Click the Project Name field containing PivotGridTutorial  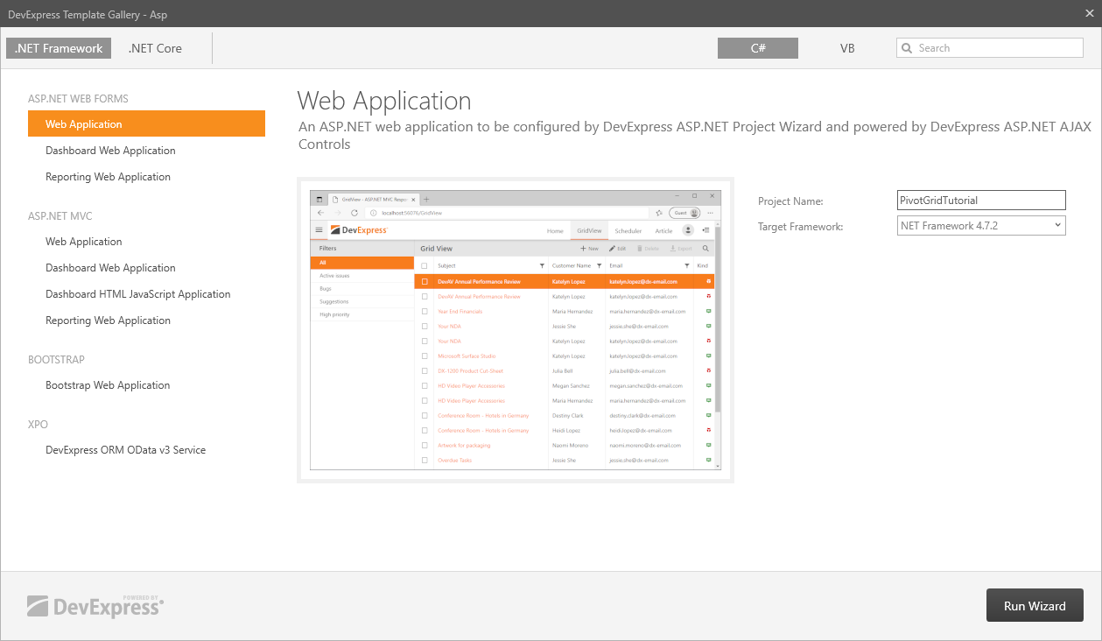(x=982, y=201)
